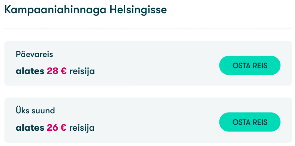Select the Päevareis label text
This screenshot has height=146, width=295.
35,55
